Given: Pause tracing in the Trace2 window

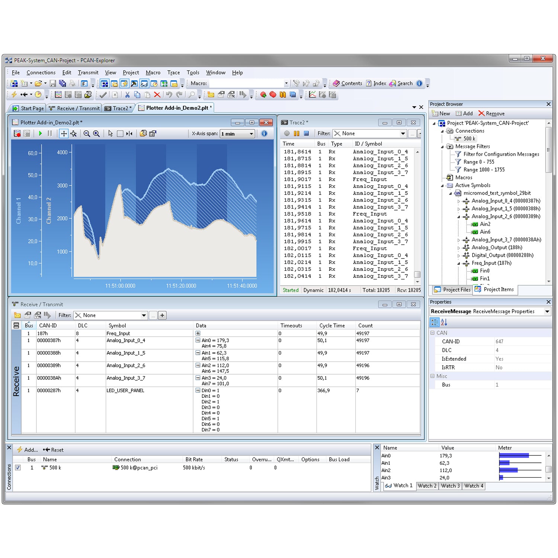Looking at the screenshot, I should click(x=296, y=133).
